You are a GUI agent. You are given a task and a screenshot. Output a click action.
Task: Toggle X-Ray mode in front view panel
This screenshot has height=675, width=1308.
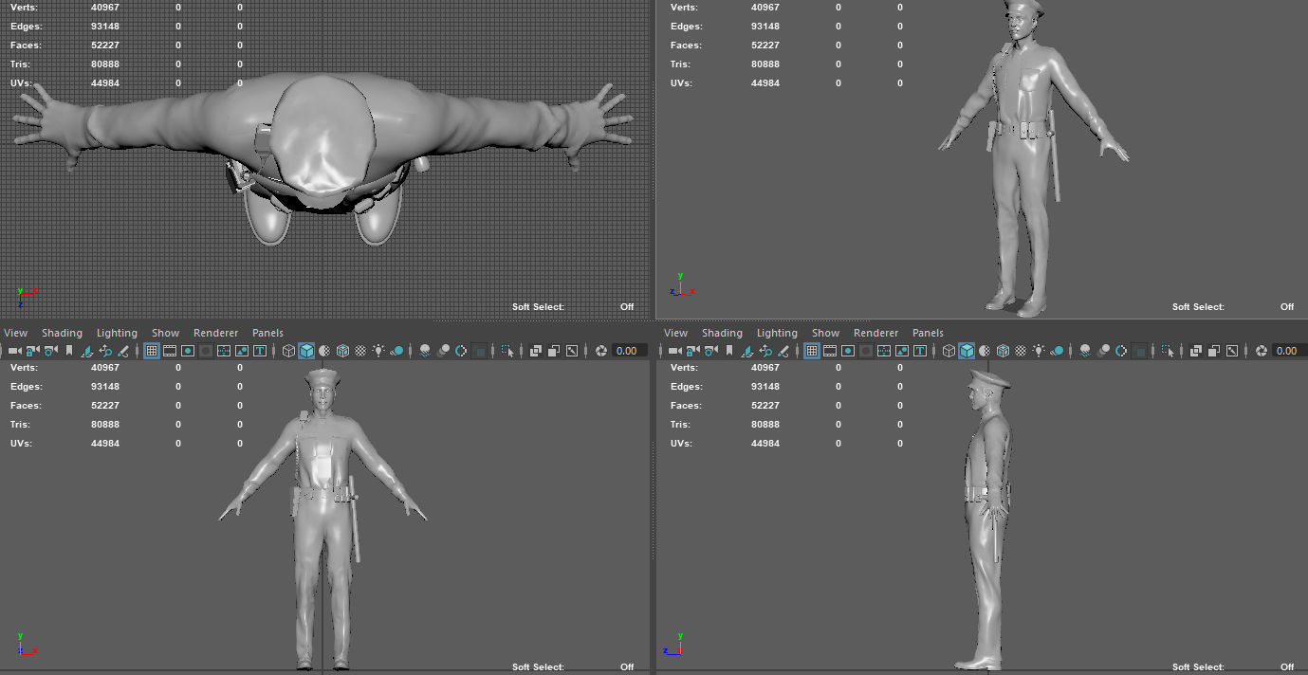point(535,351)
